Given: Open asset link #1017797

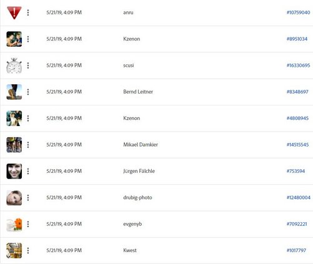Looking at the screenshot, I should [296, 250].
